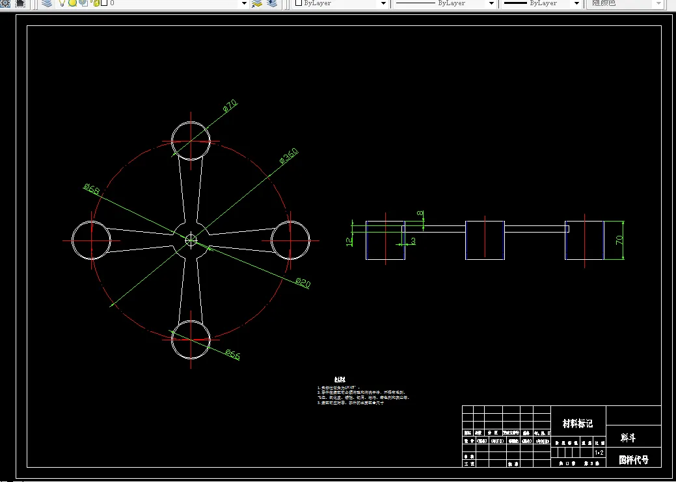Select the Ø68 dimension label
The image size is (676, 482).
pos(91,189)
